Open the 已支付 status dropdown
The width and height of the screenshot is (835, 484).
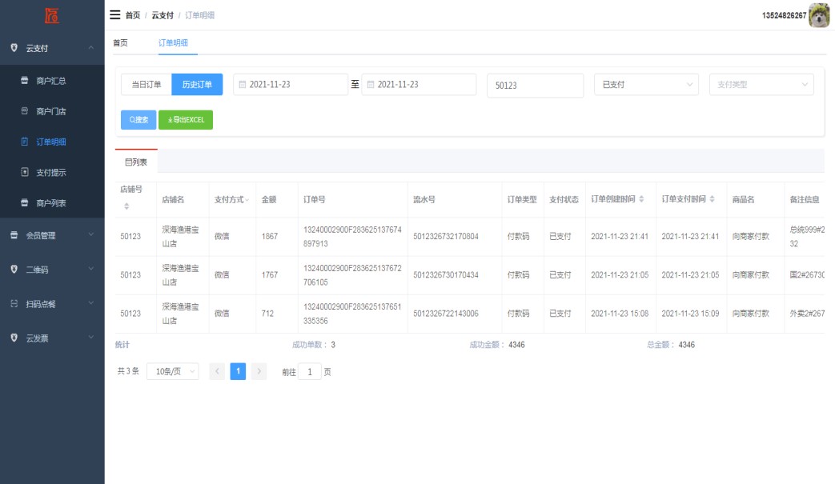tap(648, 85)
